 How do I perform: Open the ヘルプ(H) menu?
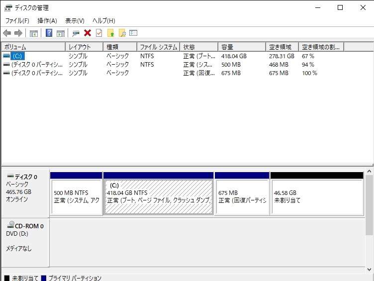104,21
